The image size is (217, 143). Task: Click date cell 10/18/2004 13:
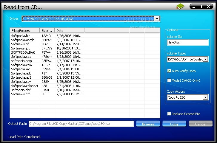pyautogui.click(x=69, y=48)
